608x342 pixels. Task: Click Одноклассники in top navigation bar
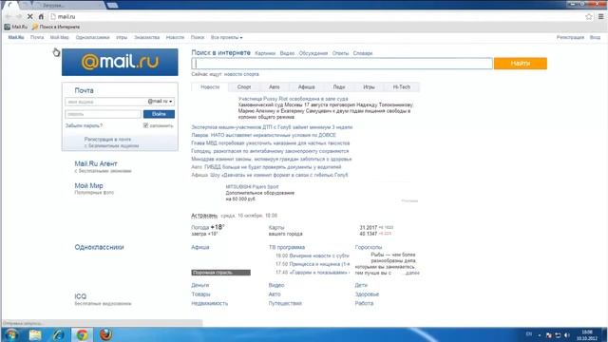[93, 38]
